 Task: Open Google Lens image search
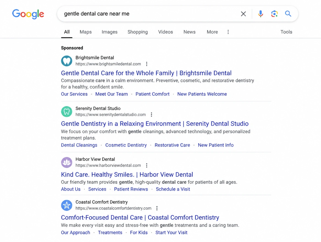[274, 14]
